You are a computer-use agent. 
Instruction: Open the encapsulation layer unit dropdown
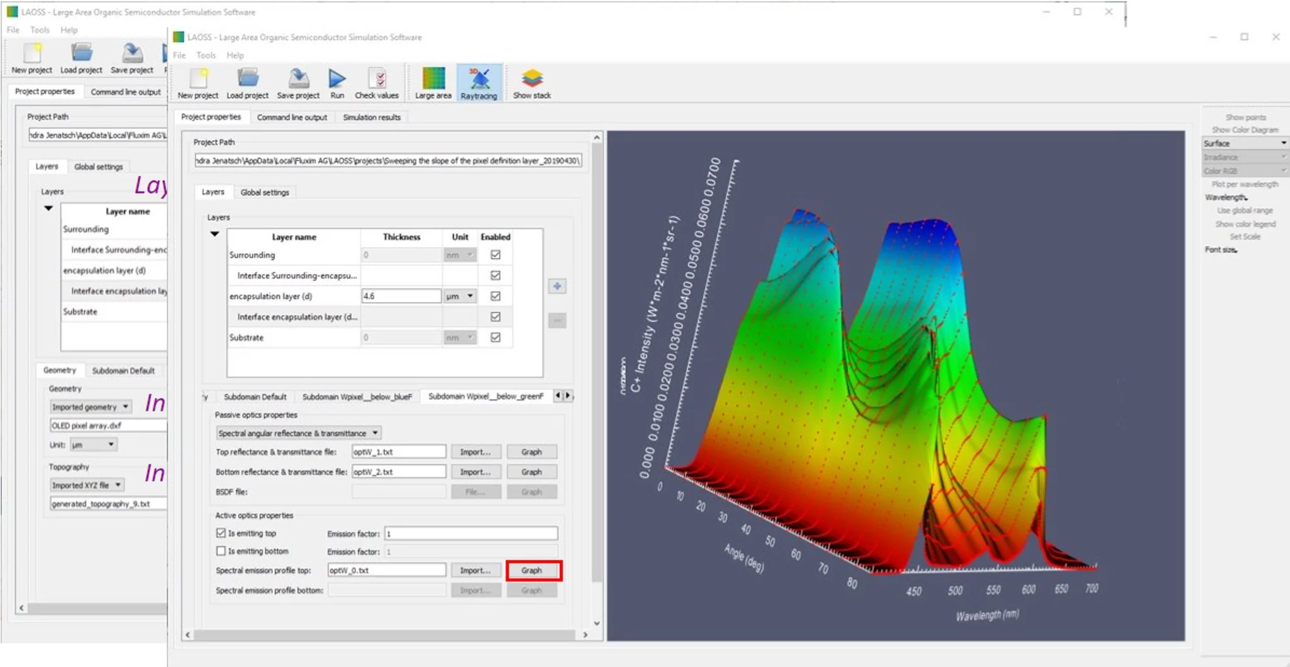pos(459,295)
